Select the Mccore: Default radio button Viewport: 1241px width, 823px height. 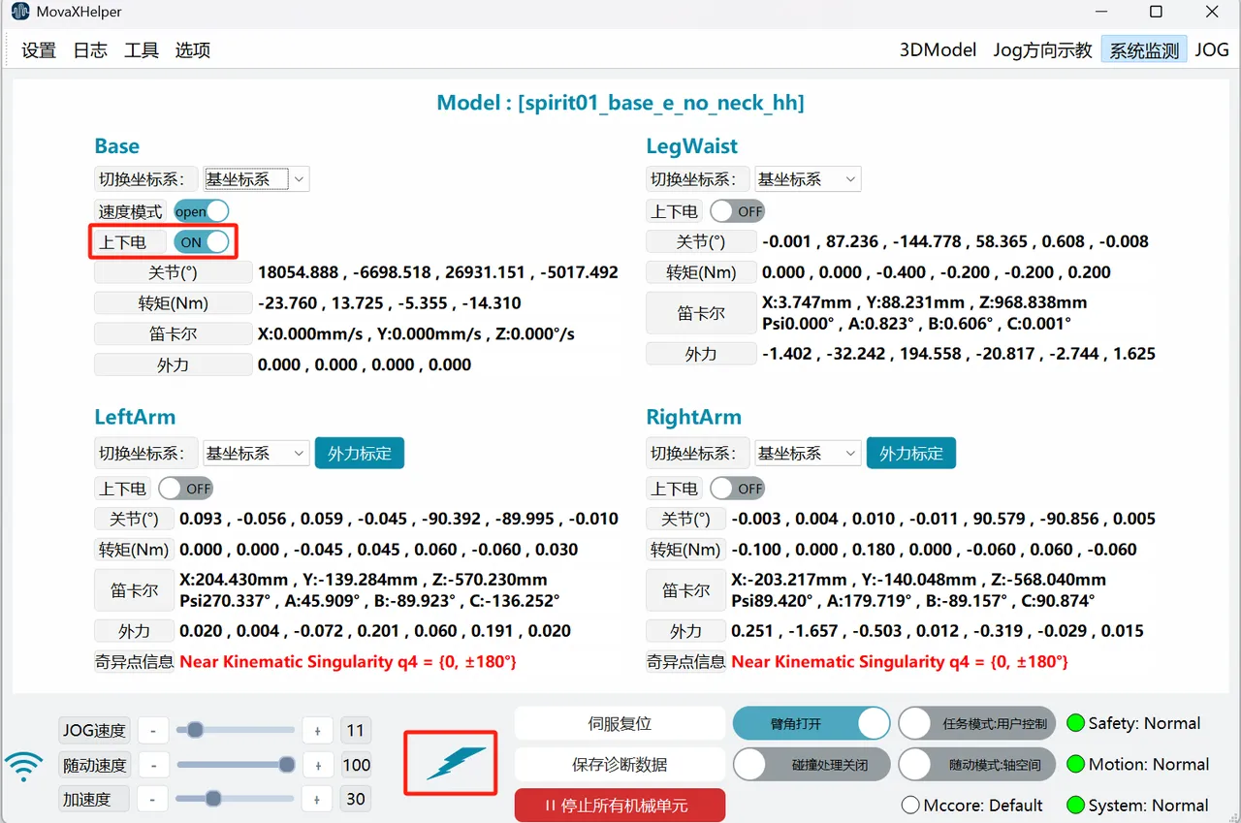pos(910,806)
